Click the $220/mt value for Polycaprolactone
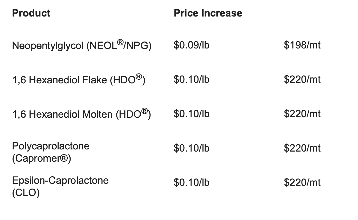Image resolution: width=358 pixels, height=220 pixels. pos(302,148)
